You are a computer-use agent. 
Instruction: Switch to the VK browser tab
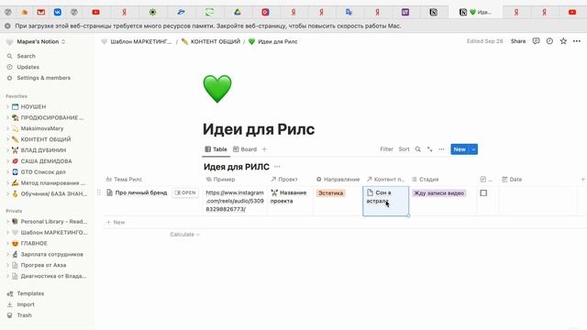(57, 12)
